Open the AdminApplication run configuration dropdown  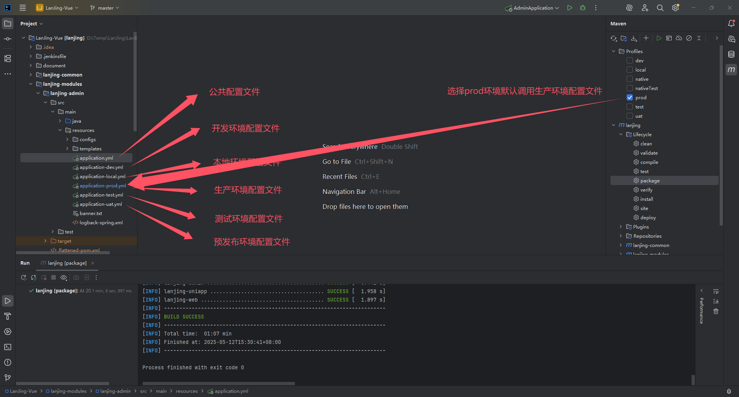coord(533,8)
